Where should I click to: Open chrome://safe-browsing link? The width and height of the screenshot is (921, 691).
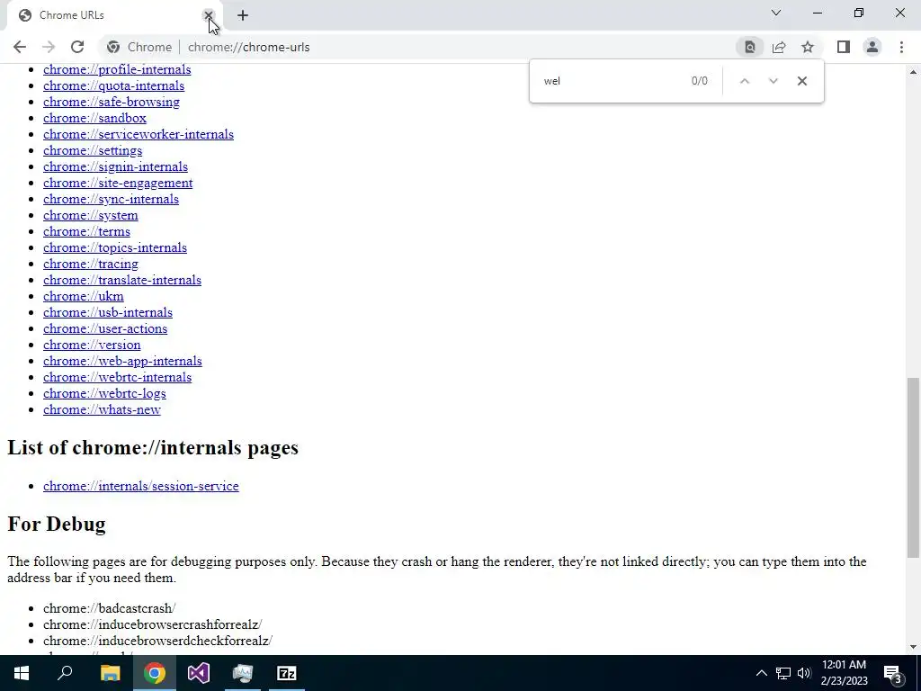[111, 102]
